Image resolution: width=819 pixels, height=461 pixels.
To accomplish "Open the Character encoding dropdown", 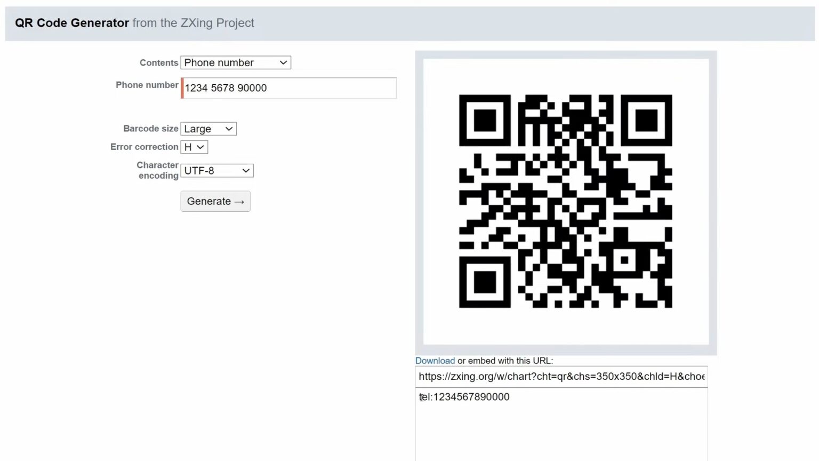I will click(216, 170).
